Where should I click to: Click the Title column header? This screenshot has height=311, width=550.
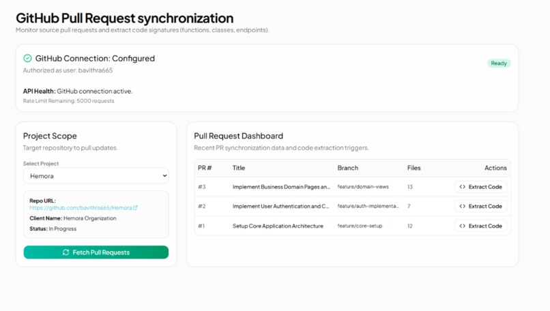tap(239, 168)
